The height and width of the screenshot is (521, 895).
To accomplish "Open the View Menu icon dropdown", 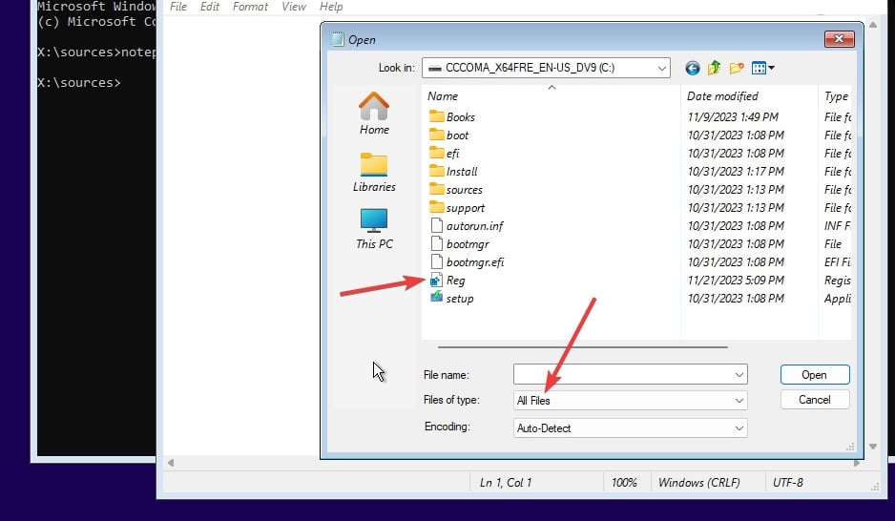I will click(763, 68).
